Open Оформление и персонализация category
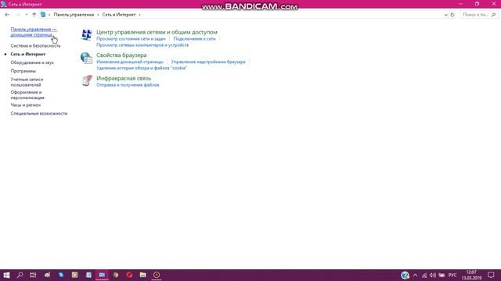This screenshot has height=281, width=501. point(27,95)
